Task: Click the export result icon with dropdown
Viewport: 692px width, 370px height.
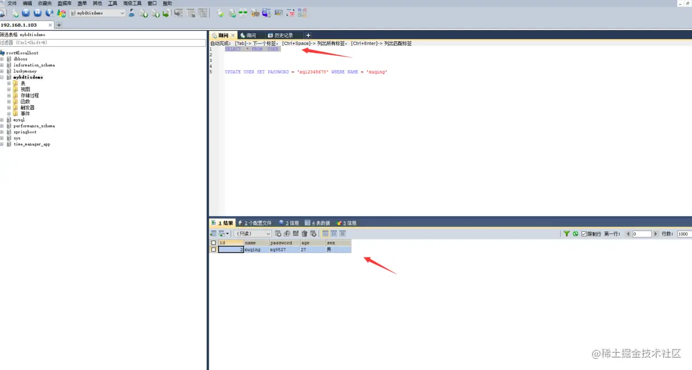Action: coord(223,234)
